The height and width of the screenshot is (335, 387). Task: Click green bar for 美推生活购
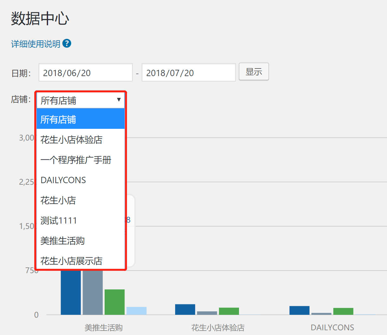click(114, 302)
